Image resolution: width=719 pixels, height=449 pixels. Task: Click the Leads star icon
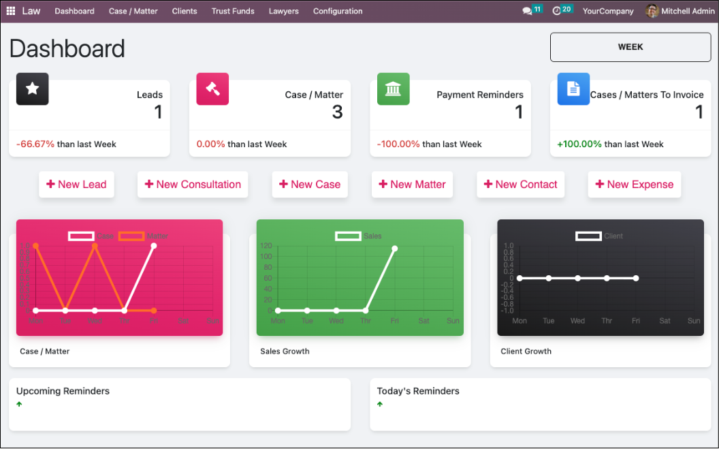[x=32, y=89]
